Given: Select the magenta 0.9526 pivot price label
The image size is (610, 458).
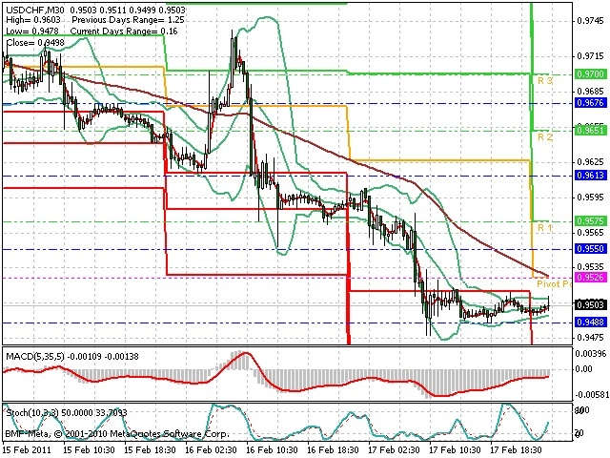Looking at the screenshot, I should click(x=591, y=278).
